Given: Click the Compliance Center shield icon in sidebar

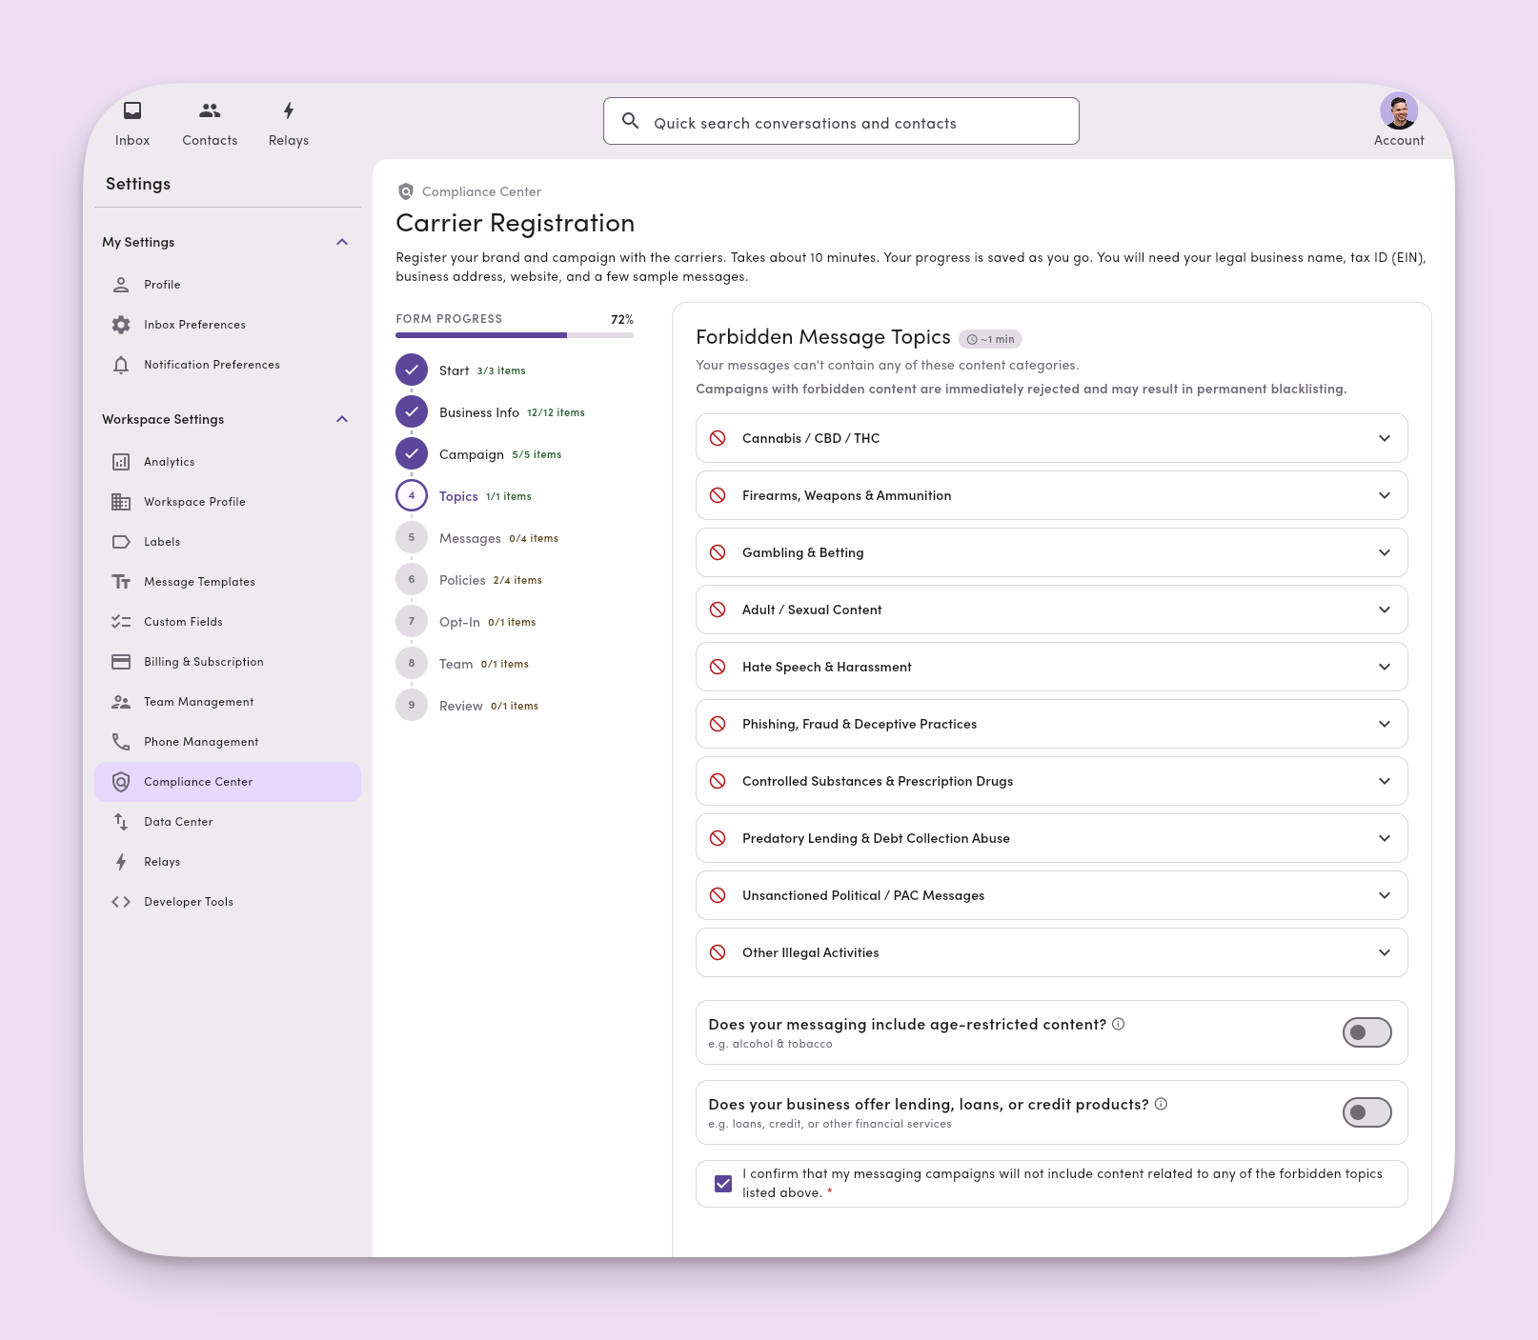Looking at the screenshot, I should click(121, 782).
